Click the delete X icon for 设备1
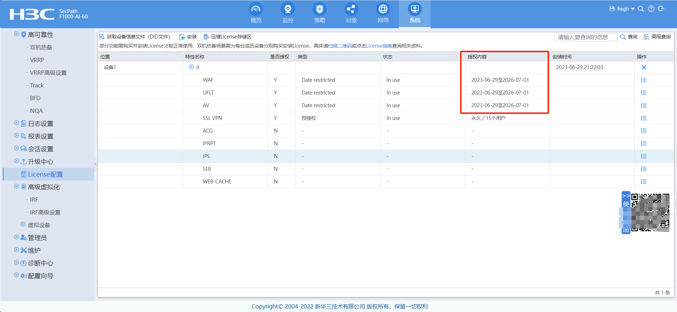 coord(644,67)
